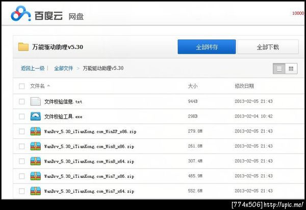Click the 文件校验信息.txt modified date
Screen dimensions: 306x210
point(253,101)
